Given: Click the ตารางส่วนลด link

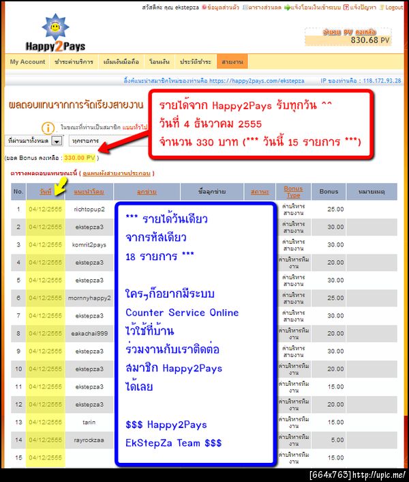Looking at the screenshot, I should pos(264,8).
